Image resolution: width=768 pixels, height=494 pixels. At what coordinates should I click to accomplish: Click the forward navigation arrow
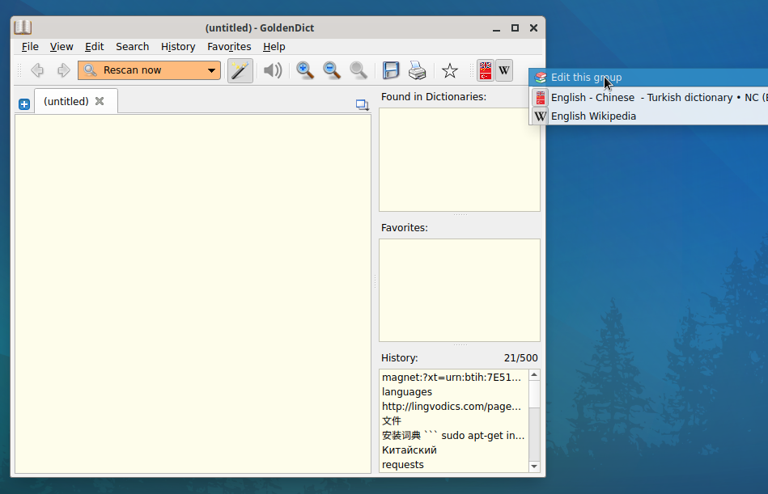coord(63,70)
